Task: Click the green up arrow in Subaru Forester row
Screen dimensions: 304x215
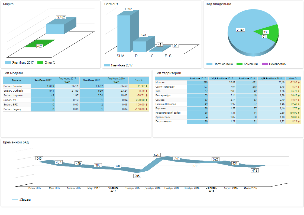Action: [147, 86]
